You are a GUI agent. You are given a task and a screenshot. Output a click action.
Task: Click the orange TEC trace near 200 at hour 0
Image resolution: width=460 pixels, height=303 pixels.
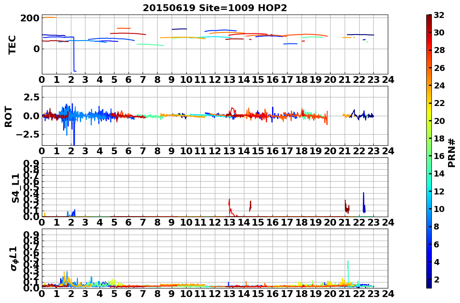49,18
